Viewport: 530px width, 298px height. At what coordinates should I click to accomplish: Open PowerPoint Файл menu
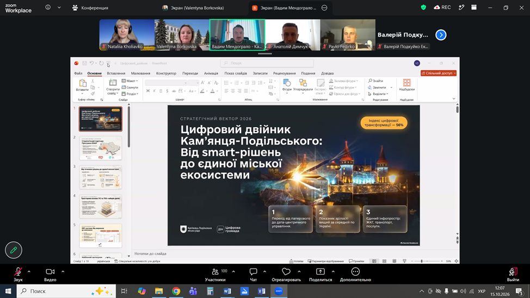[x=78, y=73]
